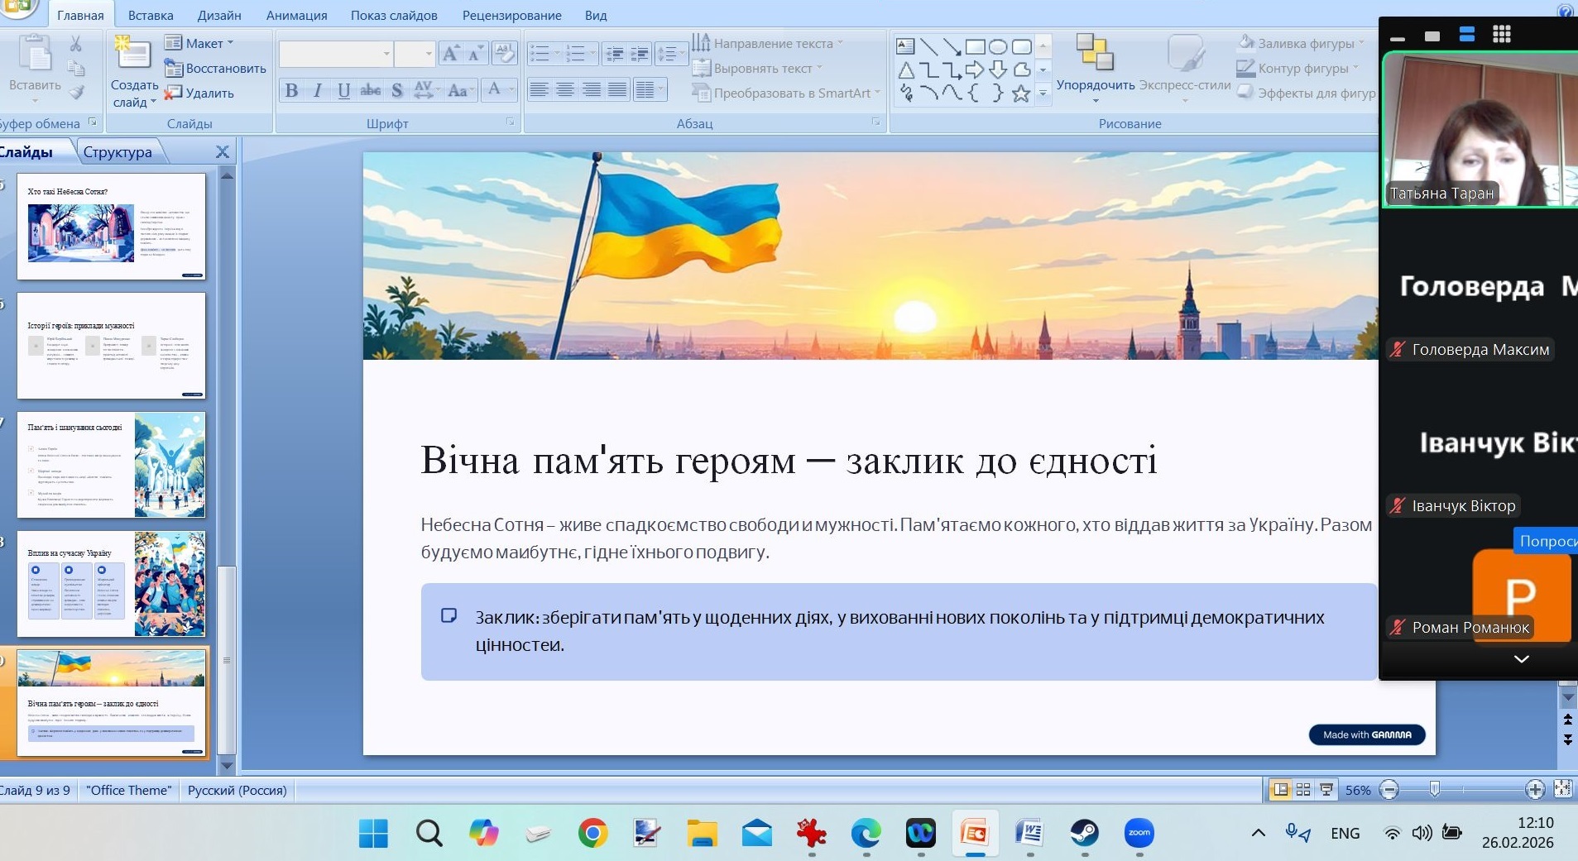Switch to the Structure (Структура) pane tab

[x=118, y=152]
